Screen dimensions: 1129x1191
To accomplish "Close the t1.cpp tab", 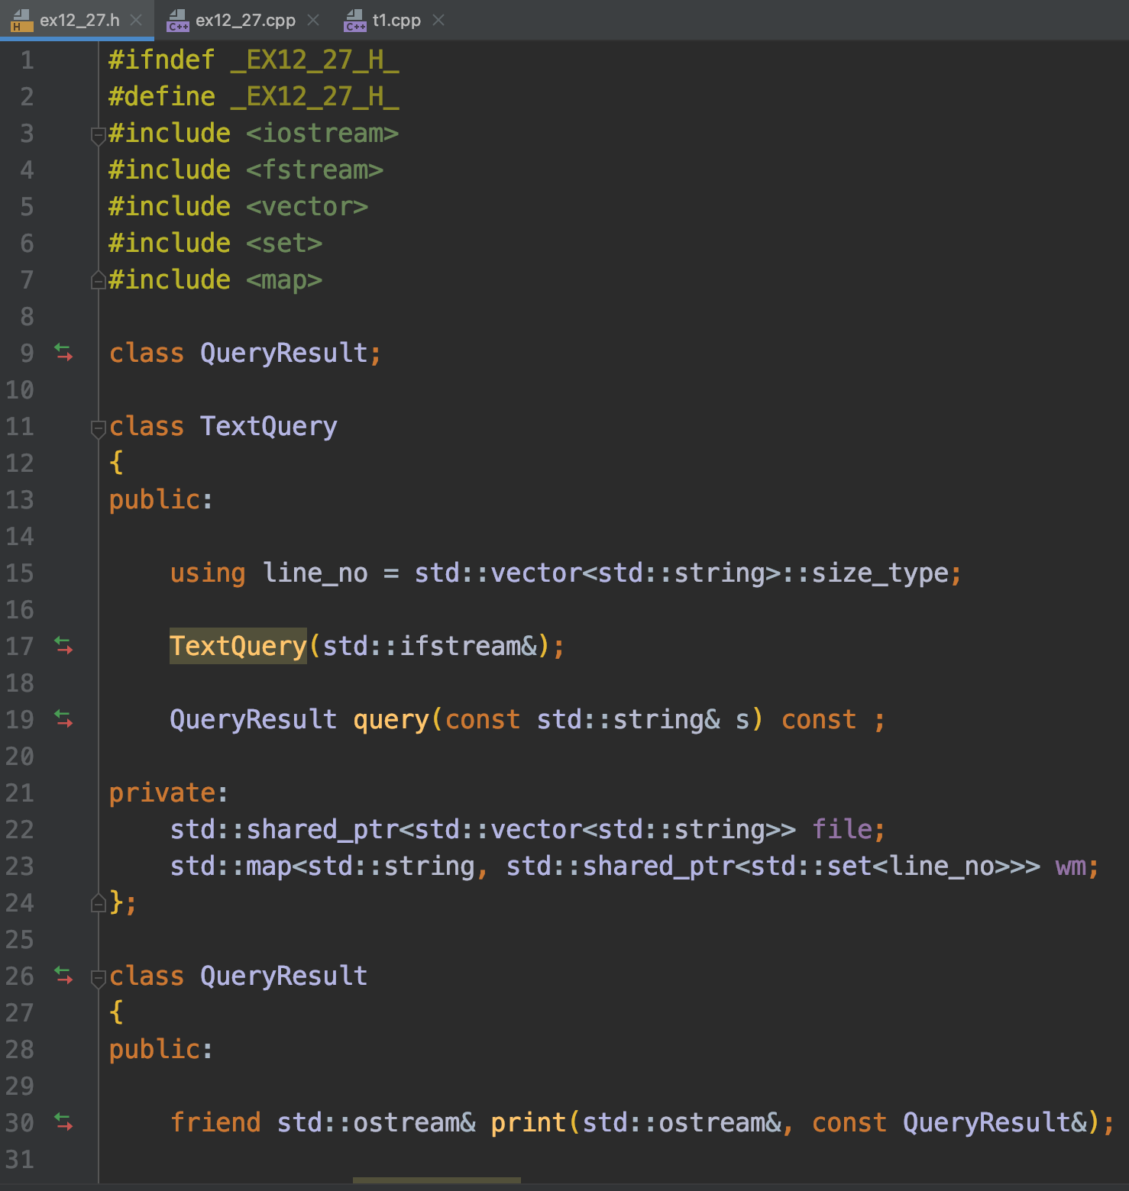I will pos(438,21).
